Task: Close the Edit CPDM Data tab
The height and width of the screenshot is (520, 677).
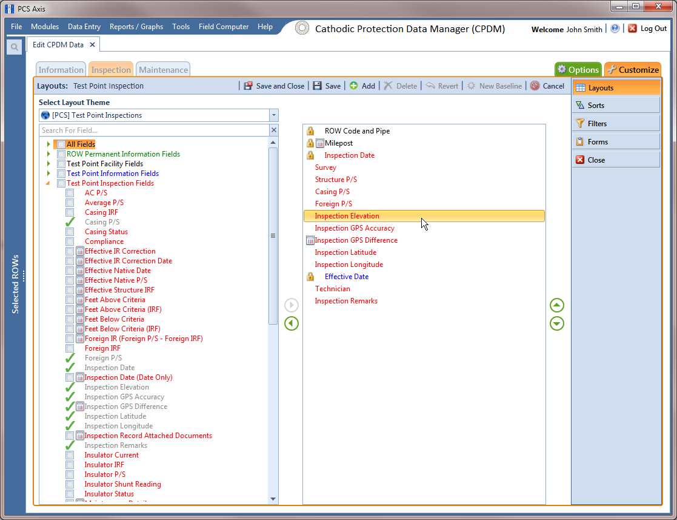Action: click(92, 44)
